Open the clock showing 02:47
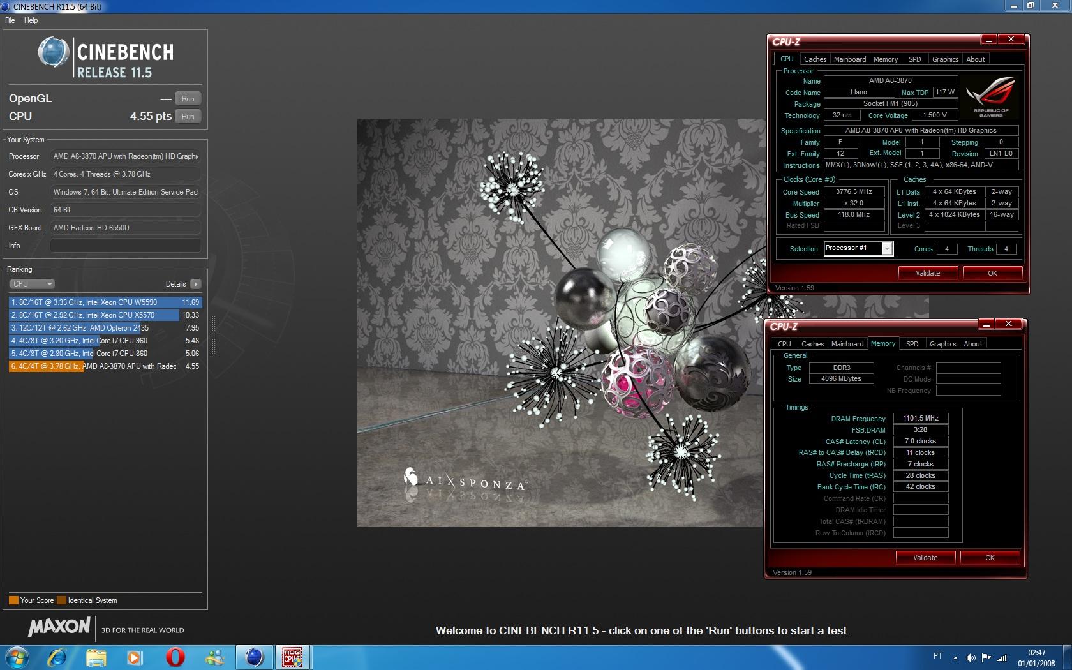Screen dimensions: 1072x670 pos(1036,658)
